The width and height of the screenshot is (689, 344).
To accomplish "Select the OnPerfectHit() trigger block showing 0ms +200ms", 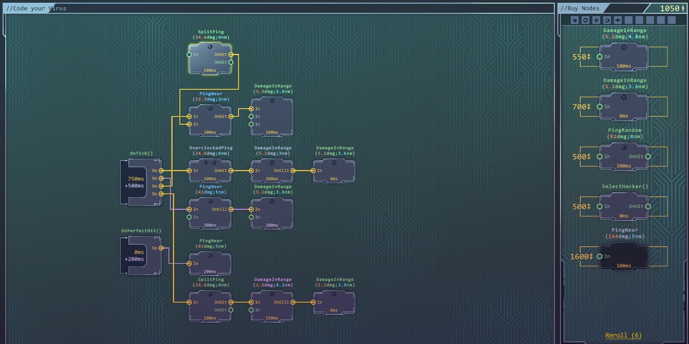I will [141, 255].
